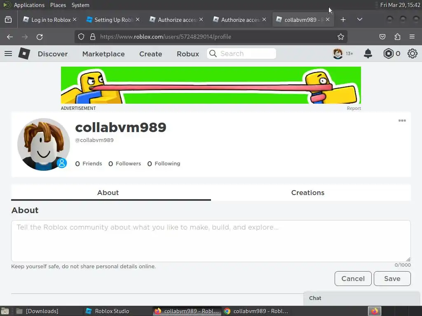Click the clock showing Fri Mar 29
Image resolution: width=422 pixels, height=316 pixels.
tap(400, 5)
